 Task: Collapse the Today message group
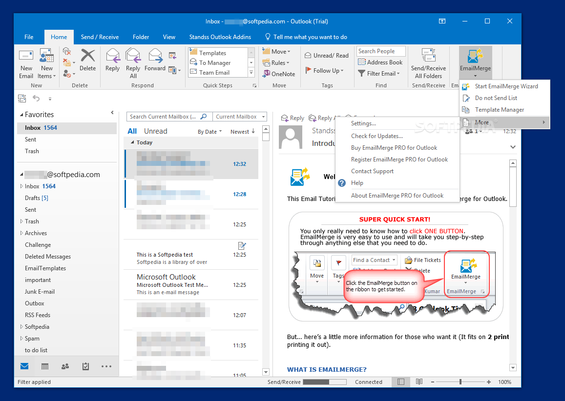[132, 142]
